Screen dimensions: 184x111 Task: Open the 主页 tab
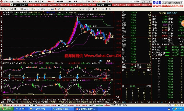[x=15, y=5]
